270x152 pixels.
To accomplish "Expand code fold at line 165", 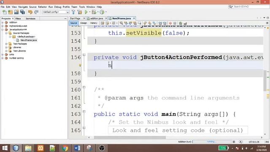I will [x=84, y=128].
